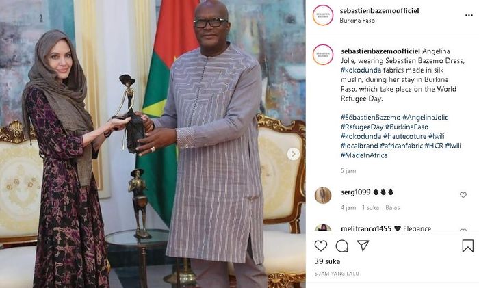The image size is (479, 288).
Task: Advance to the next photo in carousel
Action: (294, 154)
